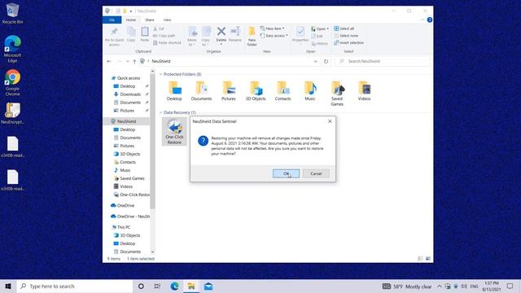Confirm restore with the OK button

[x=286, y=173]
